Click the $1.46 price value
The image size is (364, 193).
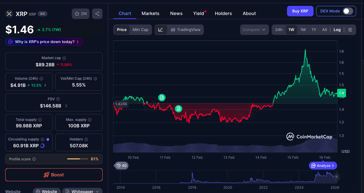click(x=20, y=30)
